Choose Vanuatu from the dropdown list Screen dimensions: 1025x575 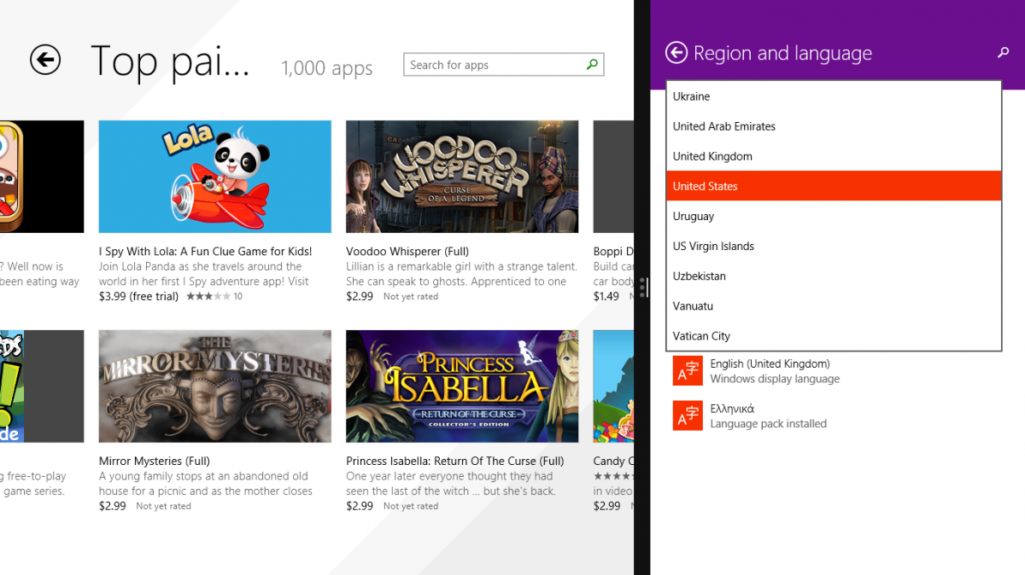(x=834, y=305)
